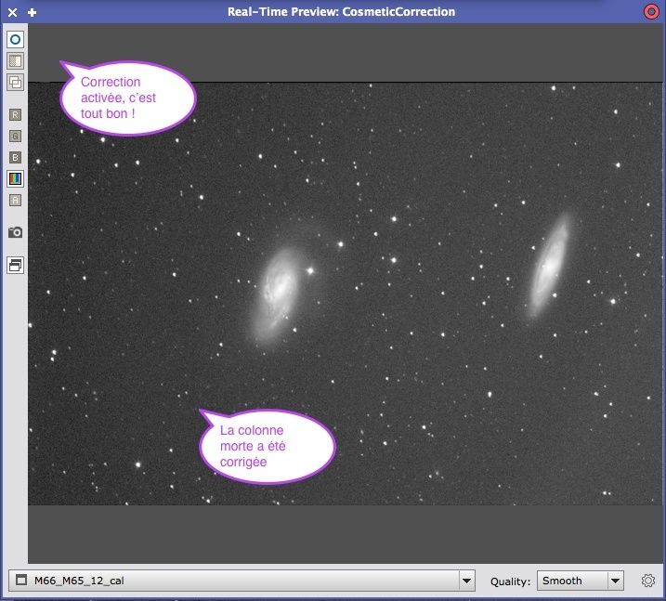Toggle the Real-Time Preview update circle button

[x=15, y=40]
